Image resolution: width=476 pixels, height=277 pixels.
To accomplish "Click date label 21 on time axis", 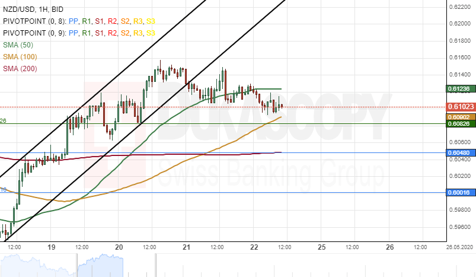I will pos(186,247).
